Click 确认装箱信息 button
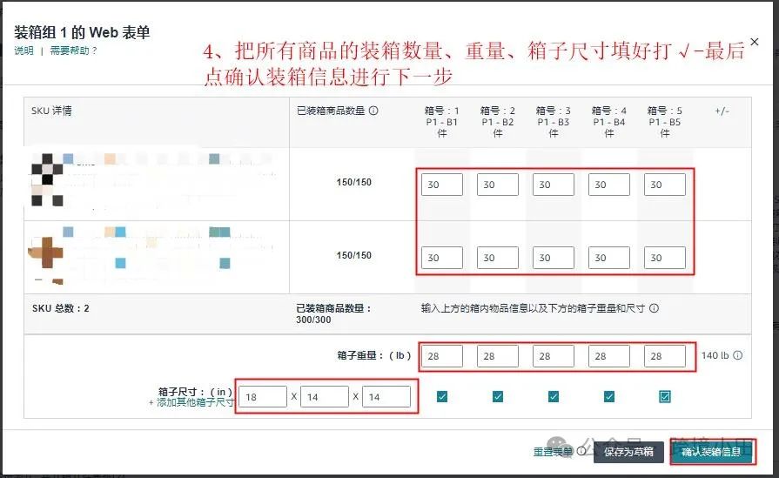Viewport: 779px width, 478px height. coord(711,452)
